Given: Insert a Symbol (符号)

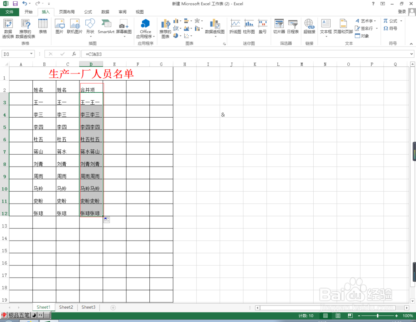Looking at the screenshot, I should (x=390, y=28).
